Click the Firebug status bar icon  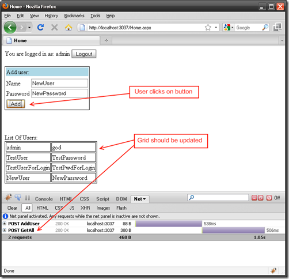(x=273, y=270)
